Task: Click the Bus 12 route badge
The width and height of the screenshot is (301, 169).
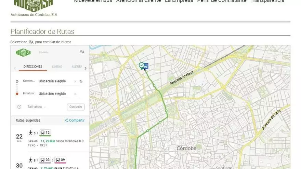Action: [45, 132]
